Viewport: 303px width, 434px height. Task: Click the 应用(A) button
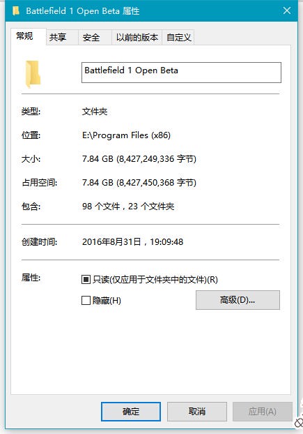(262, 411)
